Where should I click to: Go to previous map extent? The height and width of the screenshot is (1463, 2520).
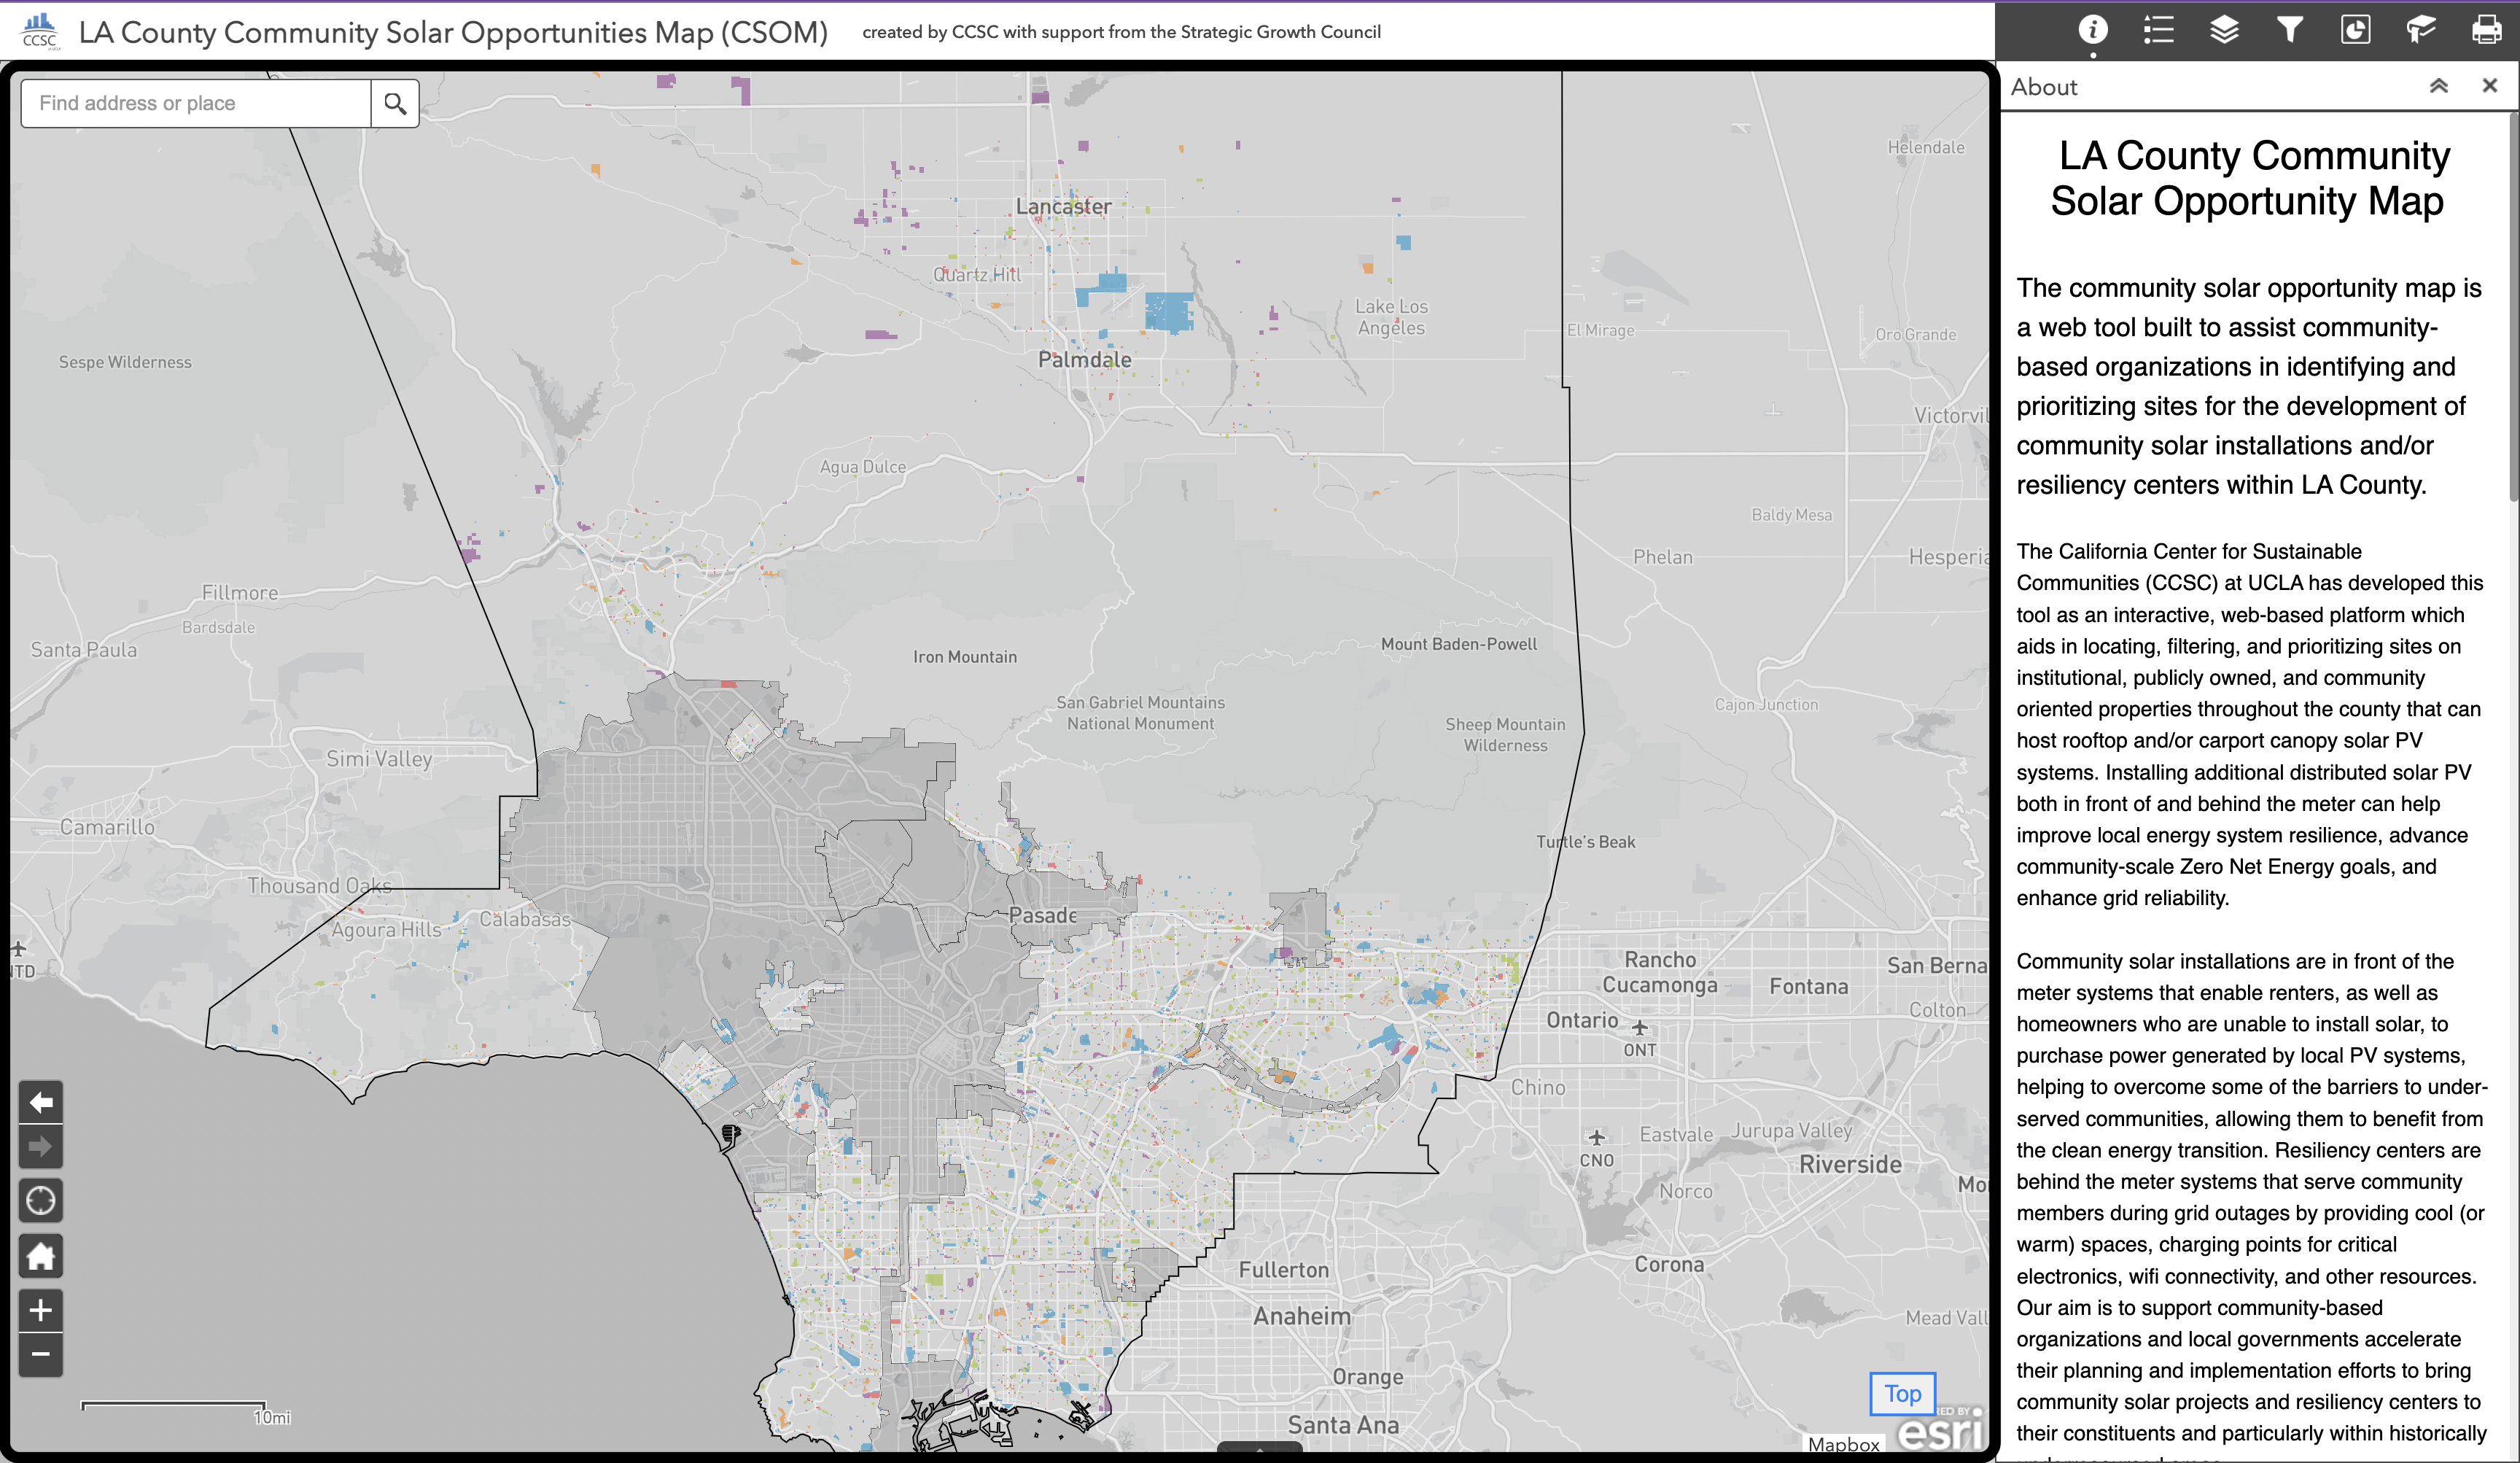41,1102
